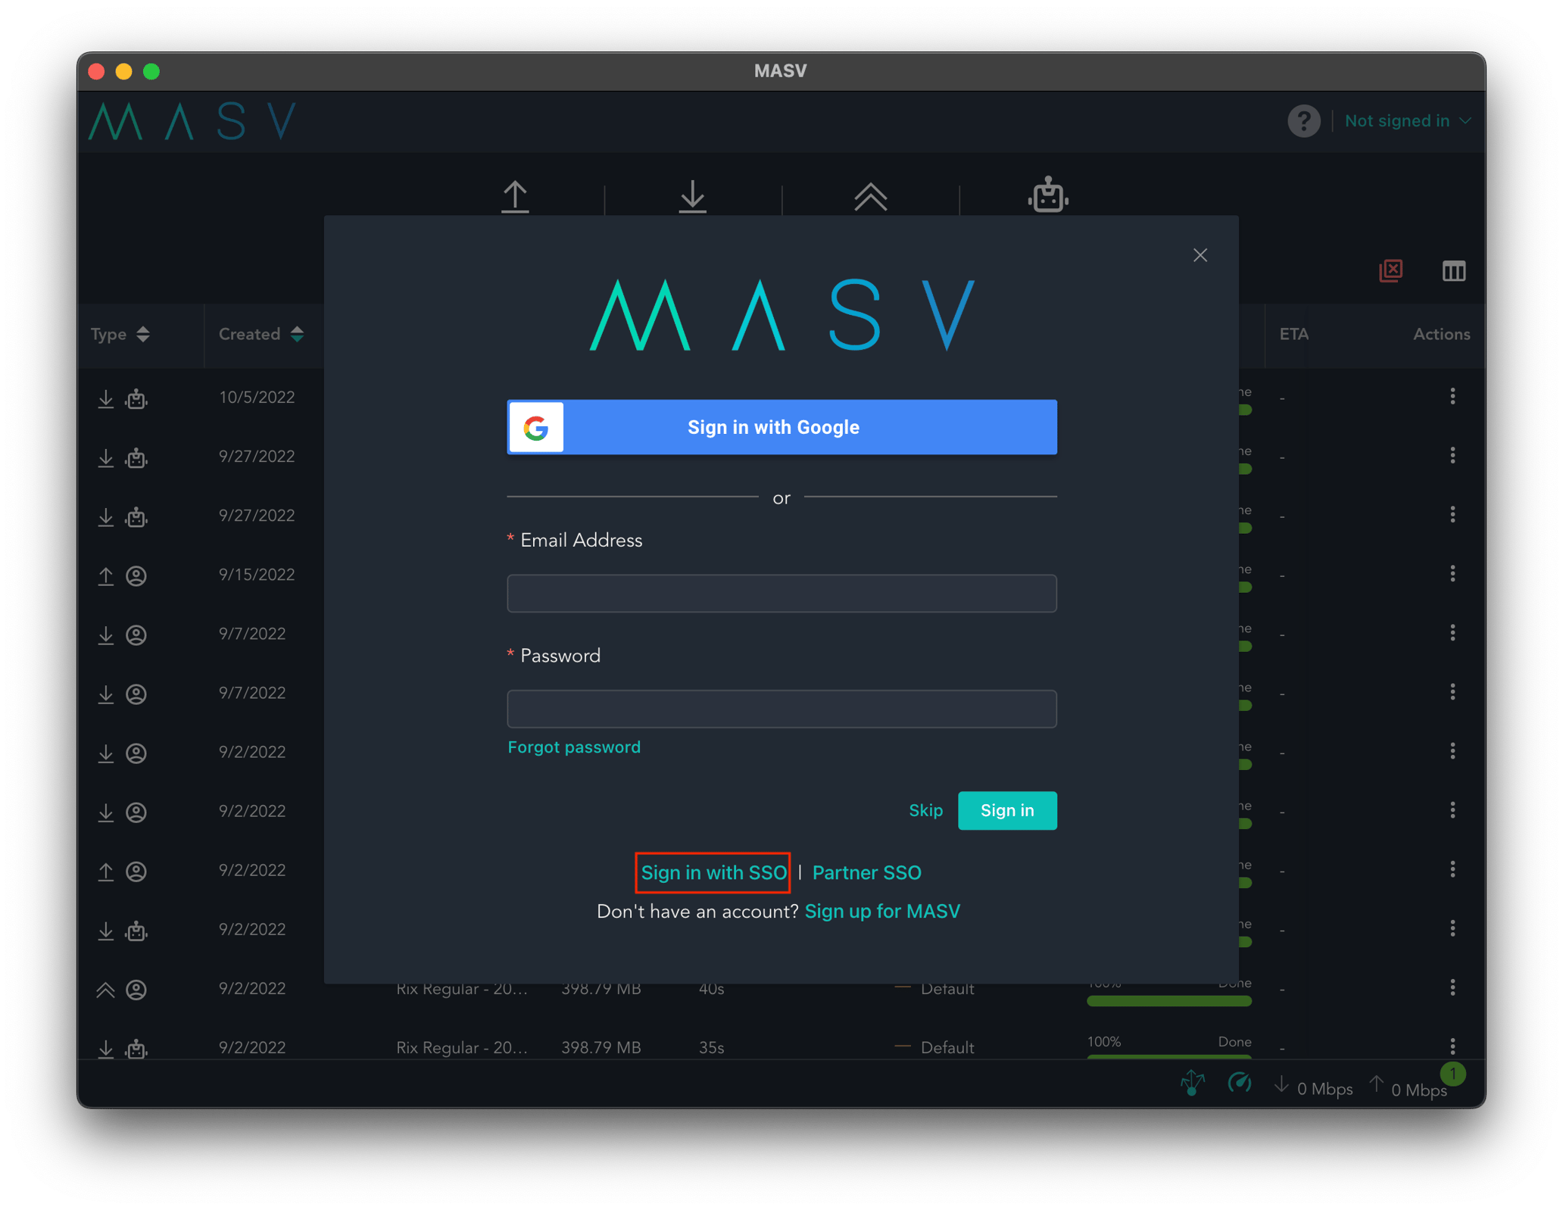Screen dimensions: 1563x1210
Task: Click the Forgot password link
Action: click(574, 747)
